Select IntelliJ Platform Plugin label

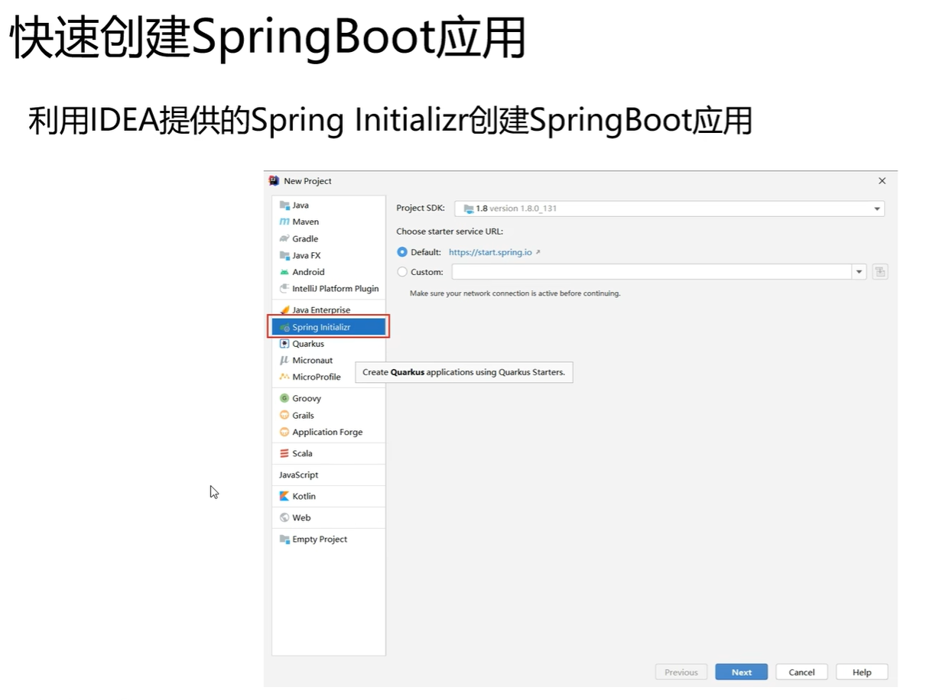(x=336, y=289)
